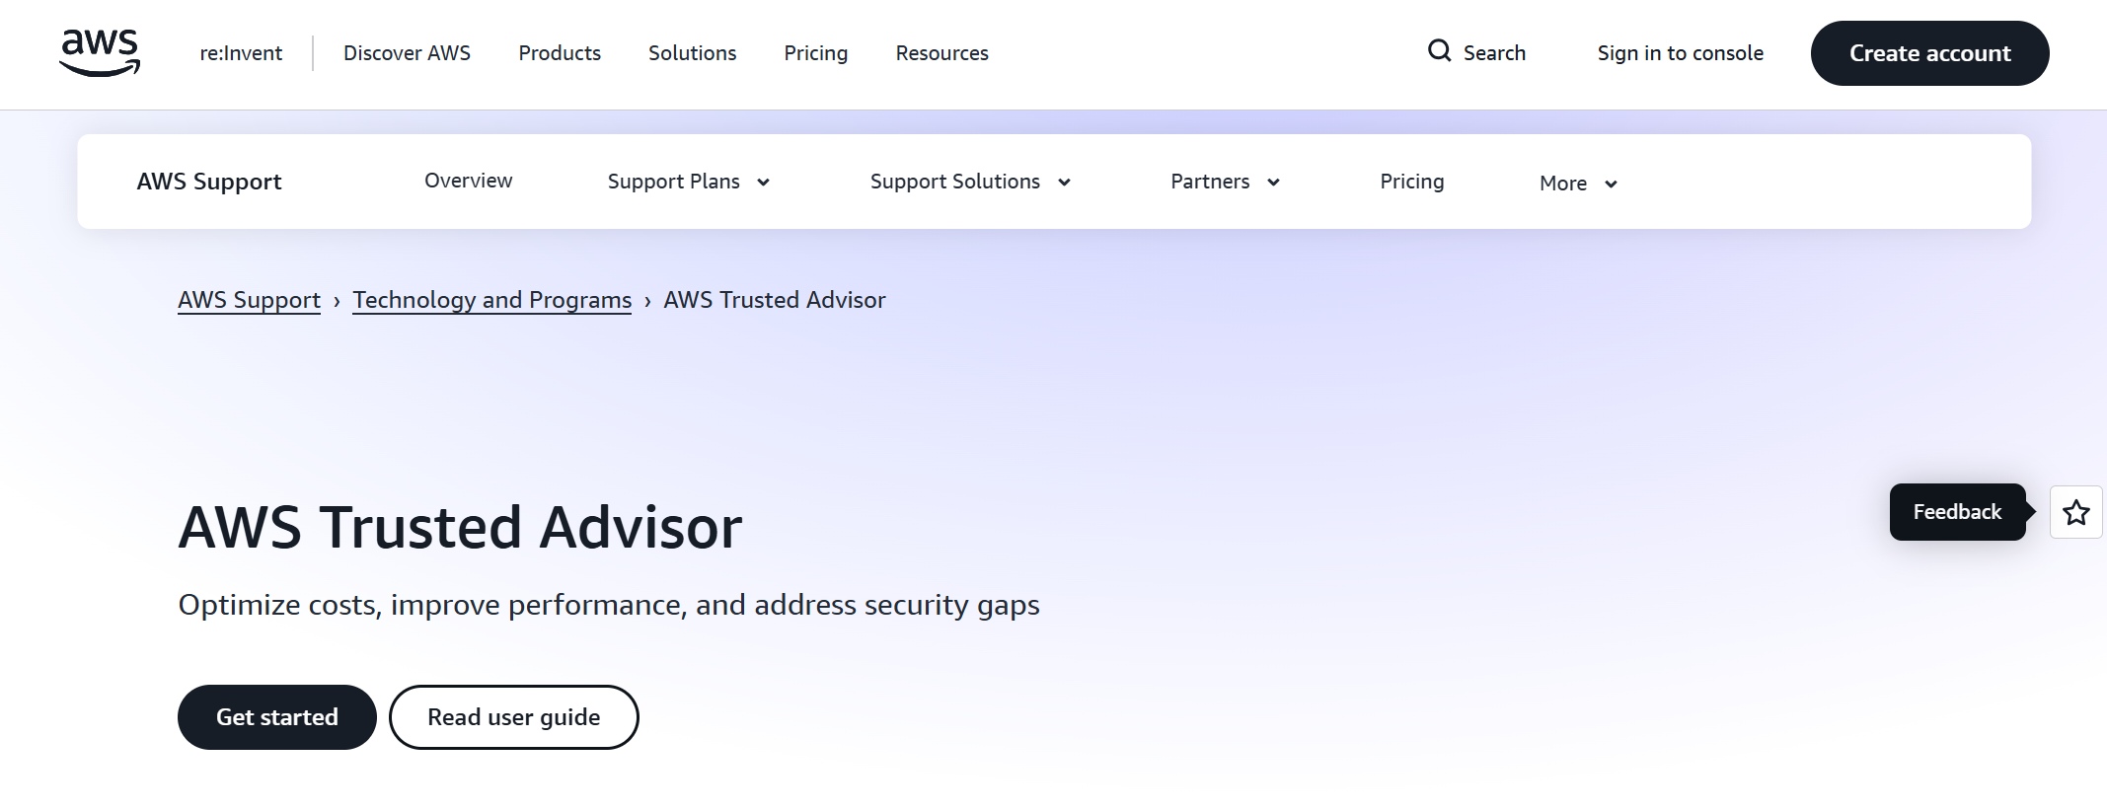Image resolution: width=2107 pixels, height=812 pixels.
Task: Click the chevron next to Partners
Action: click(x=1273, y=183)
